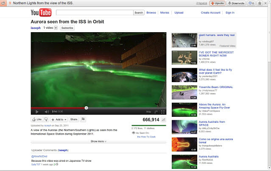This screenshot has height=171, width=271.
Task: Open the comments bubble showing 0
Action: coord(251,3)
